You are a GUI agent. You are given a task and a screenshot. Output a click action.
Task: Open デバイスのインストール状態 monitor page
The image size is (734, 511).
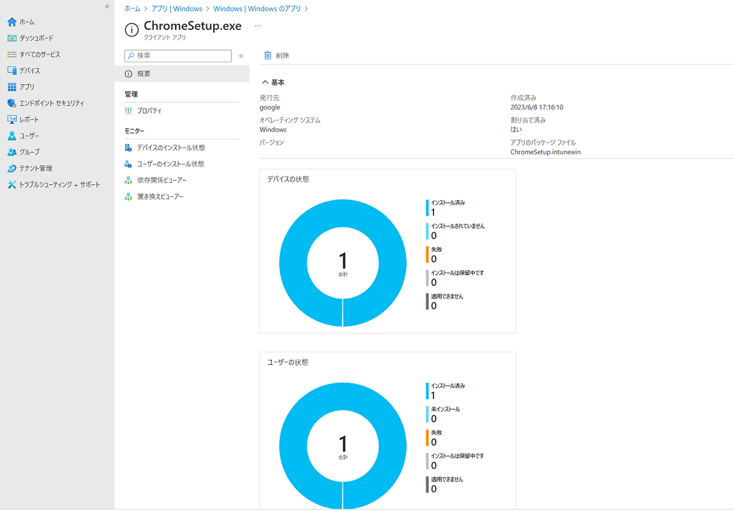tap(171, 148)
